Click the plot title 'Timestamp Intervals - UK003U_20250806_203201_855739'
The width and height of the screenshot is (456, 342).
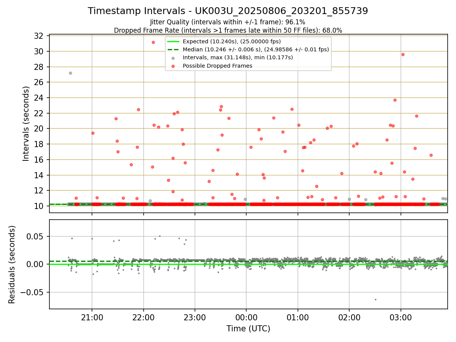(228, 11)
